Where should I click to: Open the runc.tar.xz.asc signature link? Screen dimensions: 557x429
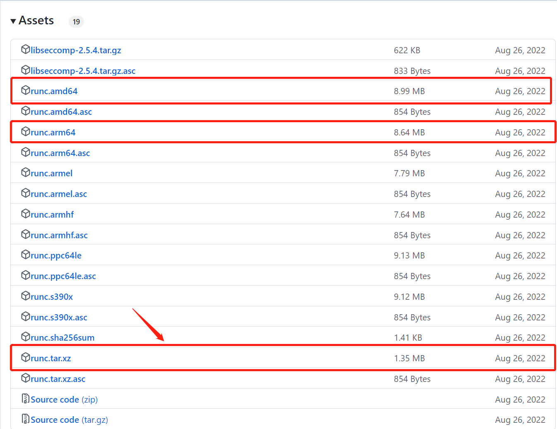[x=58, y=379]
